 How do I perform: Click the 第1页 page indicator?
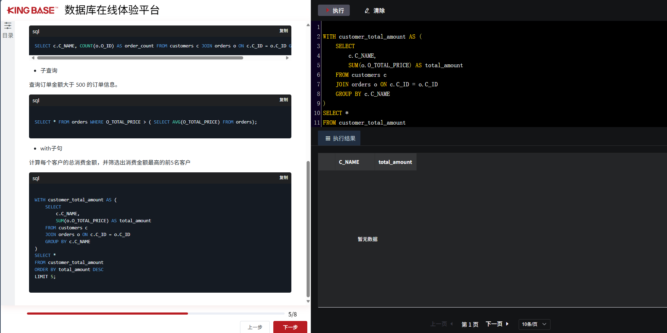point(469,324)
